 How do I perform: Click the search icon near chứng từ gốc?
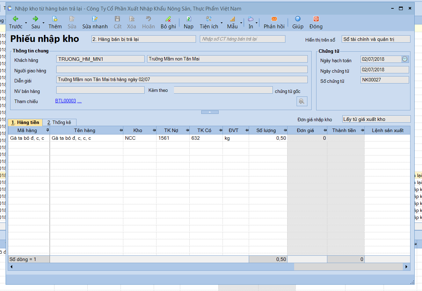click(x=302, y=101)
